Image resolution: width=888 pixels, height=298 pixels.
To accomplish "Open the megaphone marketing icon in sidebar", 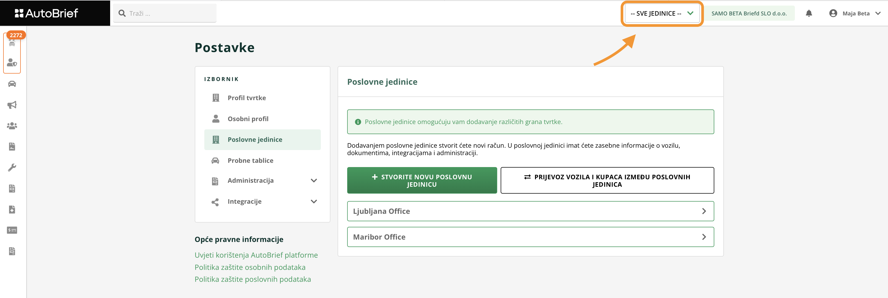I will (12, 105).
